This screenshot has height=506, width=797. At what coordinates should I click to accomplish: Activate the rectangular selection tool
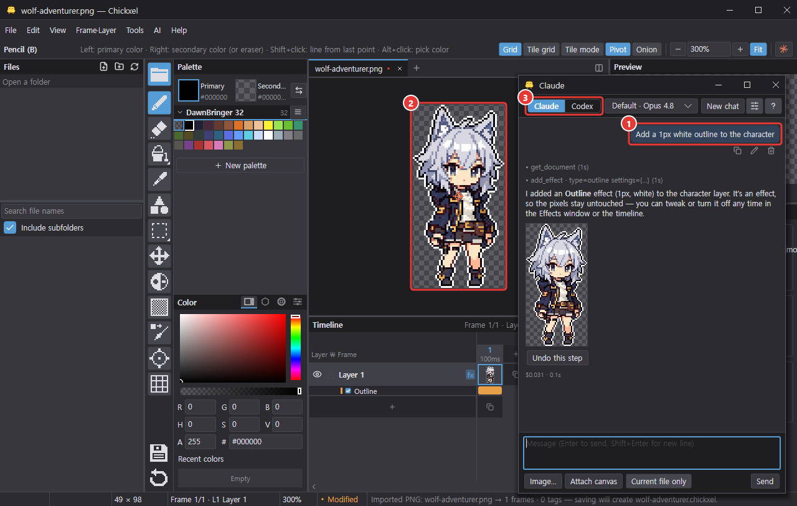point(159,231)
